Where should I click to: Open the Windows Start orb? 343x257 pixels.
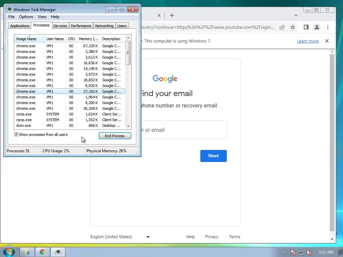point(9,252)
